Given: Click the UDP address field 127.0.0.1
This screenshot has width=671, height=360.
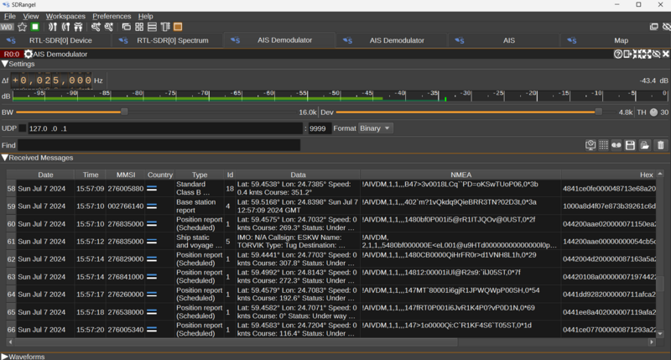Looking at the screenshot, I should tap(165, 128).
